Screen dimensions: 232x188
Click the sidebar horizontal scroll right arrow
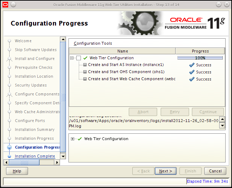pyautogui.click(x=57, y=162)
